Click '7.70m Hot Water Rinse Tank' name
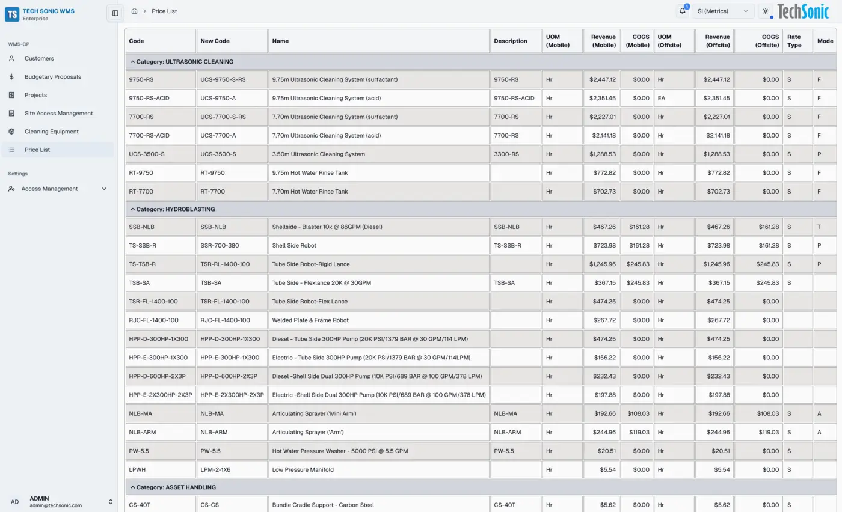The image size is (842, 512). [379, 191]
